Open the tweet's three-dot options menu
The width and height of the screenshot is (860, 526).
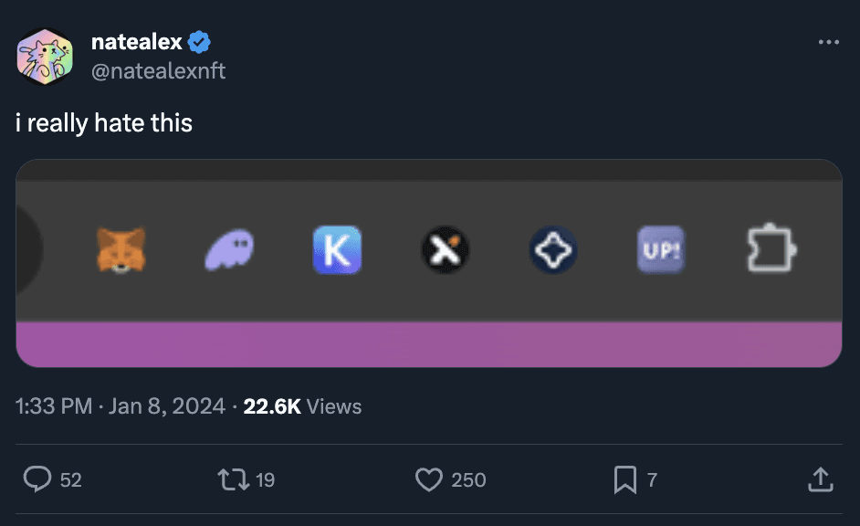(829, 40)
